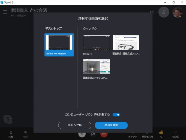Click the view layout switcher icon
The width and height of the screenshot is (186, 140).
point(152,12)
